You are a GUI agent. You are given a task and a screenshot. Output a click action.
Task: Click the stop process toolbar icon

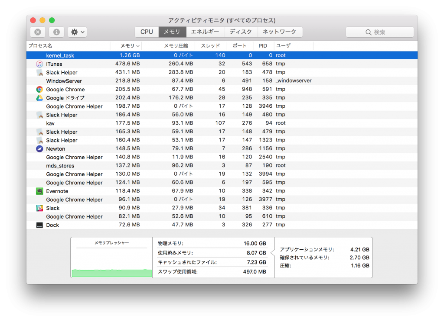pos(38,32)
